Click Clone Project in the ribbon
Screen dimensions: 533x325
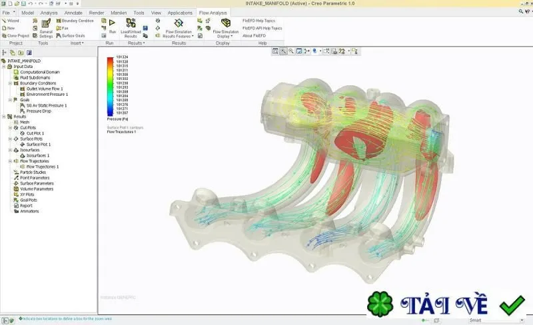pos(15,36)
